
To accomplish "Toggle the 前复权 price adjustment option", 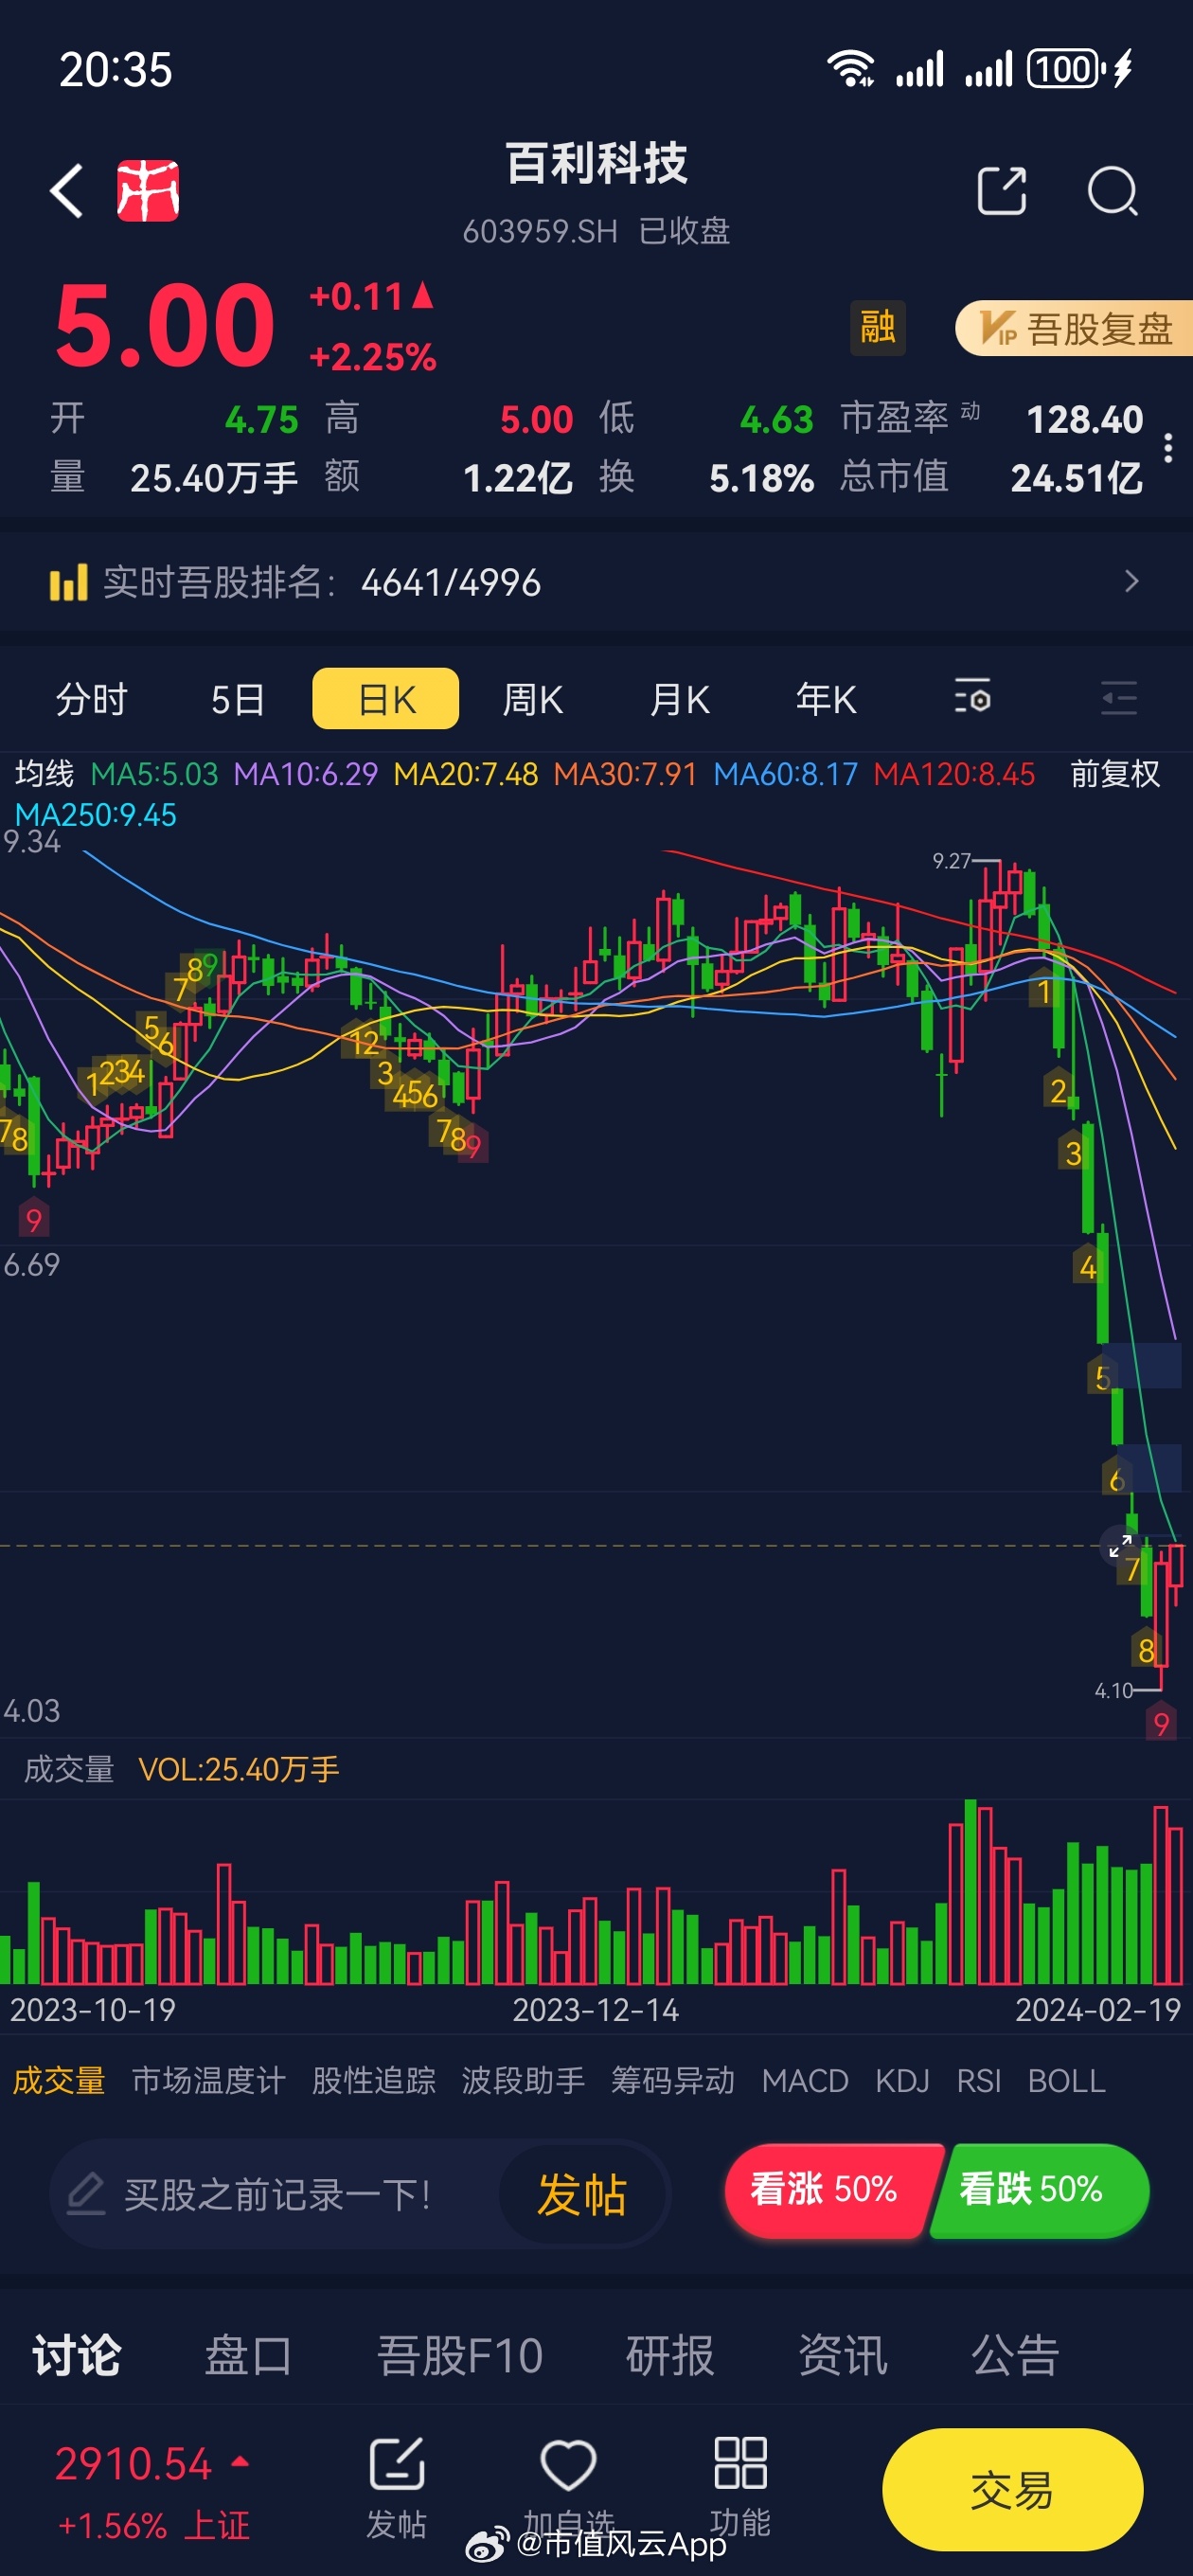I will tap(1114, 773).
